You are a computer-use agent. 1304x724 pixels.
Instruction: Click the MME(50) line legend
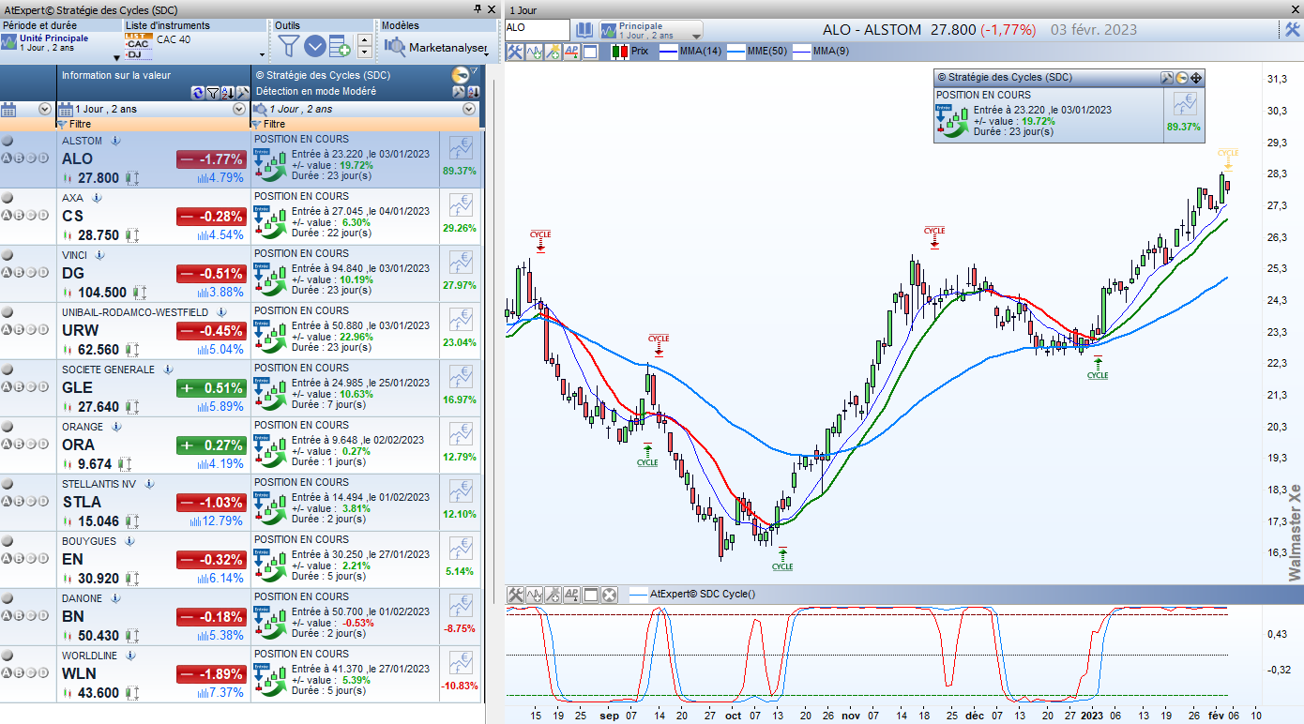click(x=757, y=52)
